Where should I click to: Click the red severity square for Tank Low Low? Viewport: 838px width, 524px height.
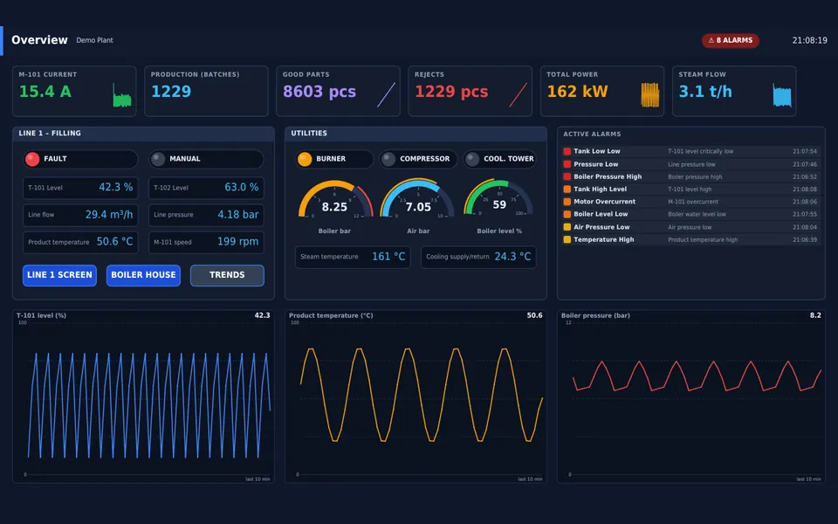[567, 151]
